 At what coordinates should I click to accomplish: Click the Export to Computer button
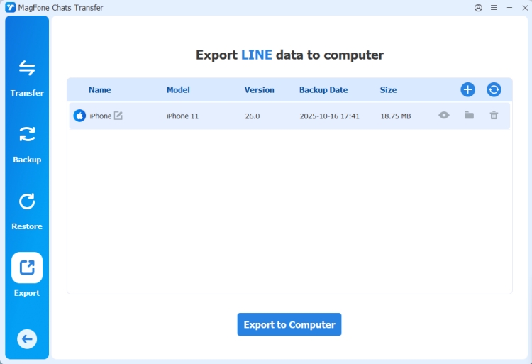[x=289, y=324]
